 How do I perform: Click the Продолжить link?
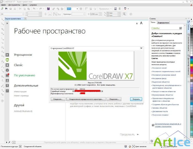pos(127,135)
